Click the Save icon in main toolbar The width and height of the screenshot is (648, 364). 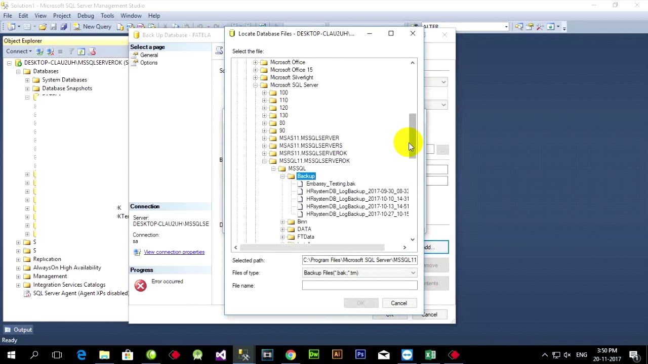point(53,27)
